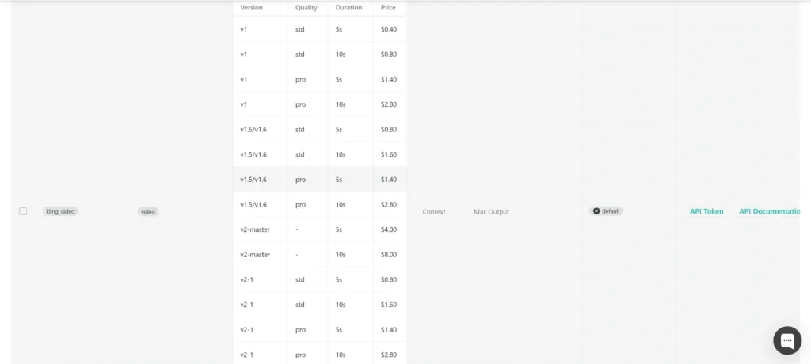The image size is (811, 364).
Task: Select the $0.40 price cell
Action: point(389,29)
